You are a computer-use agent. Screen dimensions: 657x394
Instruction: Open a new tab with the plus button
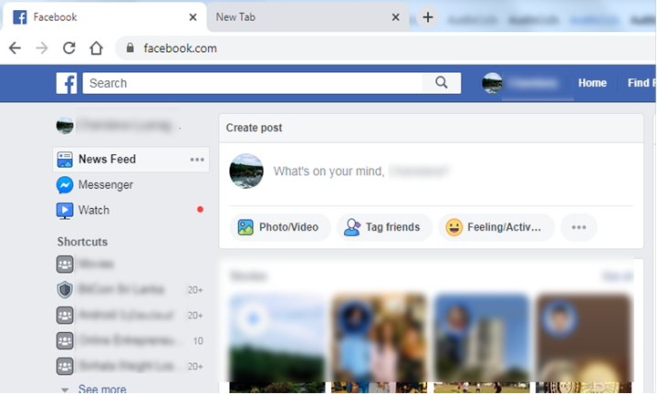428,17
